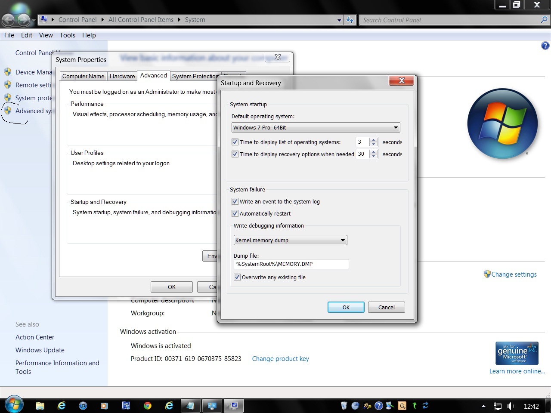Focus the Search Control Panel box
This screenshot has height=413, width=551.
450,20
